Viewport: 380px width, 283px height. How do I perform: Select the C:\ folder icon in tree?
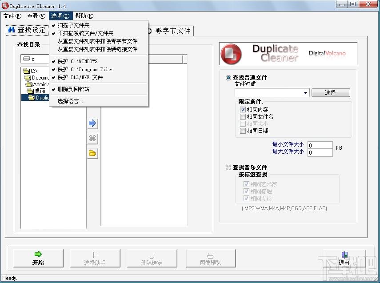pyautogui.click(x=26, y=71)
